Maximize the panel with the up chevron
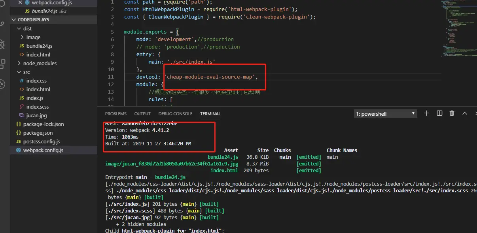The image size is (477, 233). point(465,113)
